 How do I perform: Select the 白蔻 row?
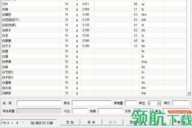(x=94, y=51)
